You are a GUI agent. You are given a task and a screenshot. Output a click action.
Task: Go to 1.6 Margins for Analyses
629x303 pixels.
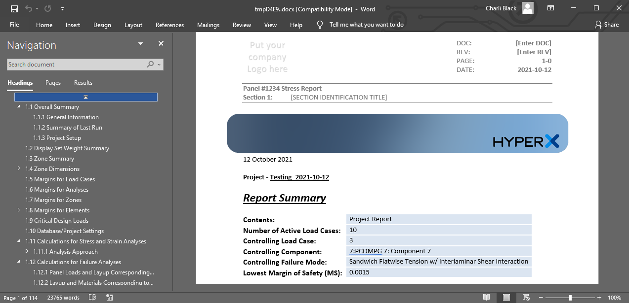tap(57, 190)
